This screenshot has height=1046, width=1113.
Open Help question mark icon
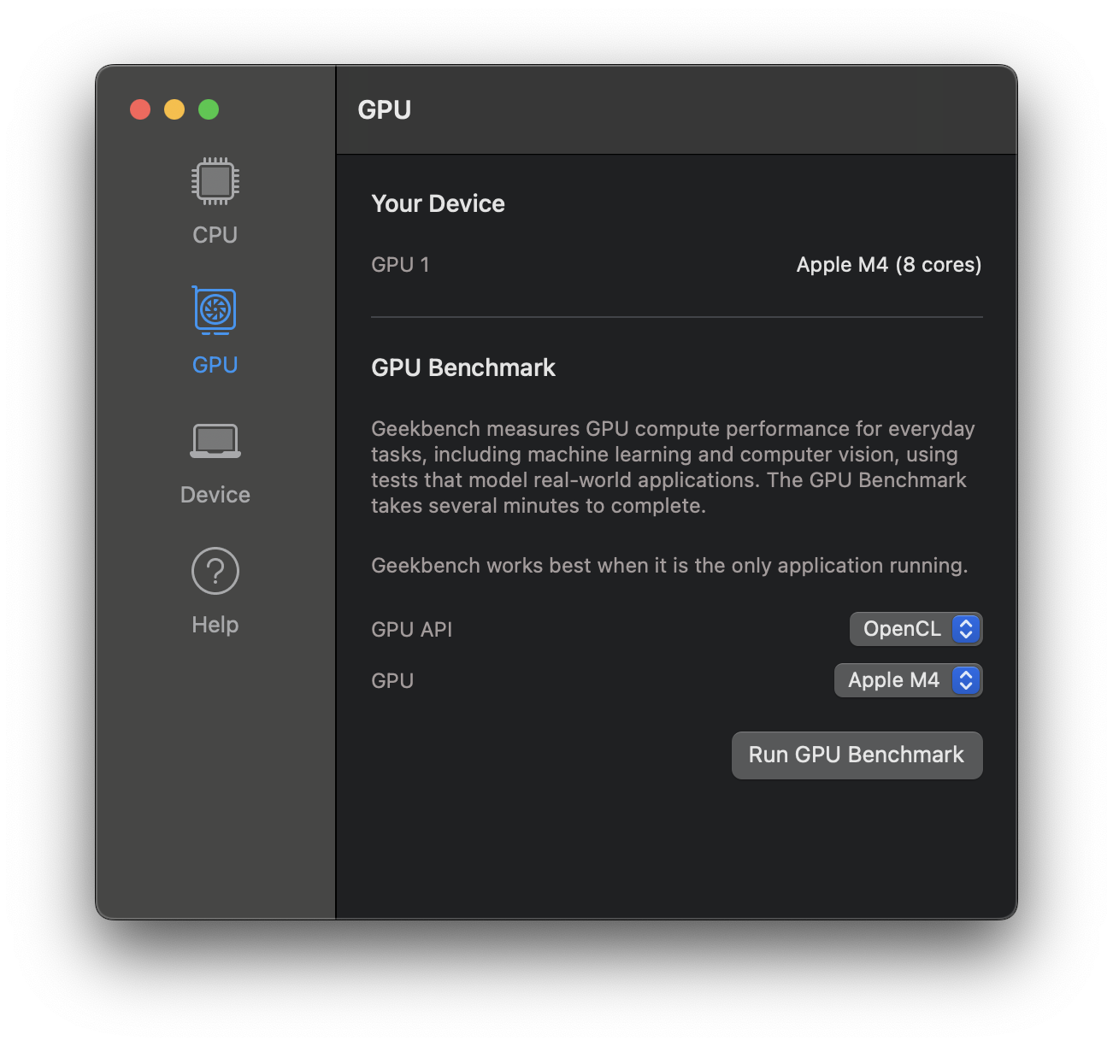point(215,571)
